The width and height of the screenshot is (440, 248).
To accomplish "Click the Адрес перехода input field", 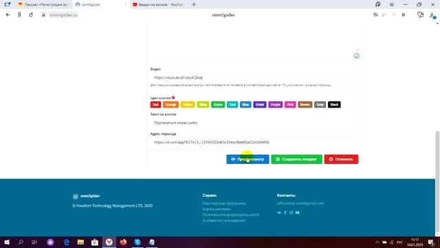I will [x=254, y=143].
